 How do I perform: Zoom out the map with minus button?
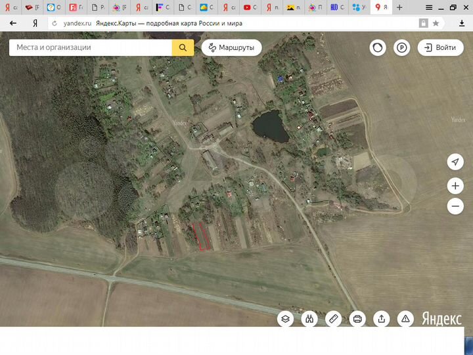455,206
